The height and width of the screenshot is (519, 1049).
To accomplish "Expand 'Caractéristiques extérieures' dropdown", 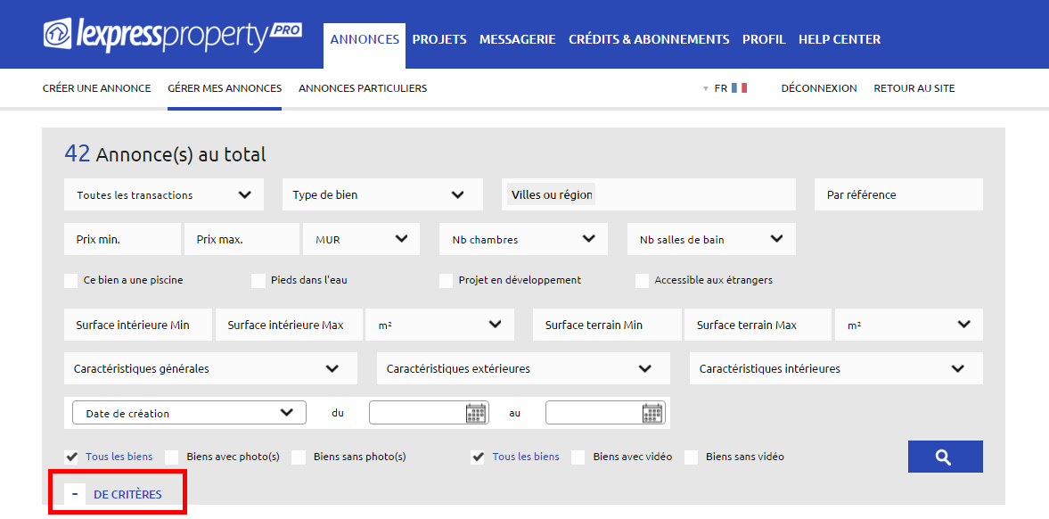I will point(523,368).
